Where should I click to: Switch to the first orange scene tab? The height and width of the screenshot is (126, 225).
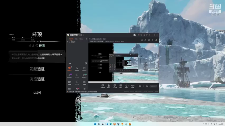tap(71, 39)
